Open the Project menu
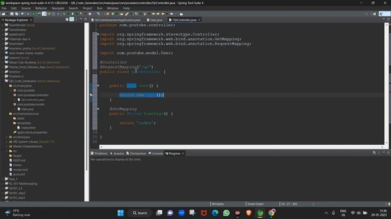 [x=87, y=8]
